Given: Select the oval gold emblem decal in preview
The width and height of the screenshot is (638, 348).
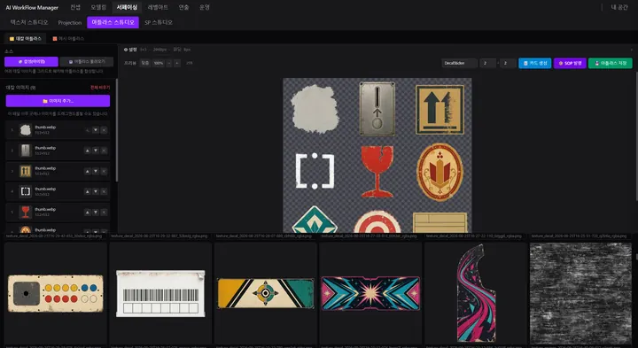Looking at the screenshot, I should [x=440, y=172].
